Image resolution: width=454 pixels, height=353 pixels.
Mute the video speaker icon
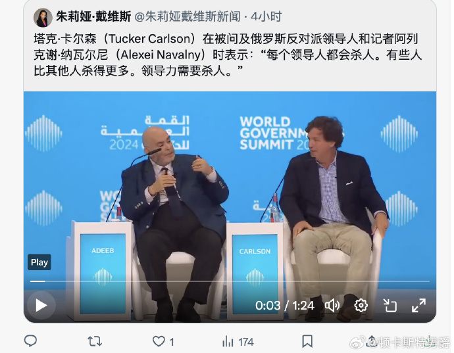pos(332,306)
